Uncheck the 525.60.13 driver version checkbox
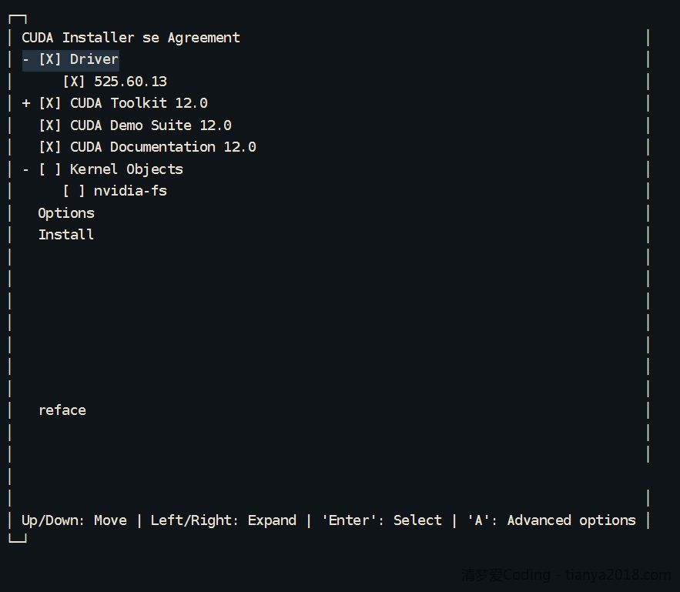The width and height of the screenshot is (680, 592). click(74, 82)
